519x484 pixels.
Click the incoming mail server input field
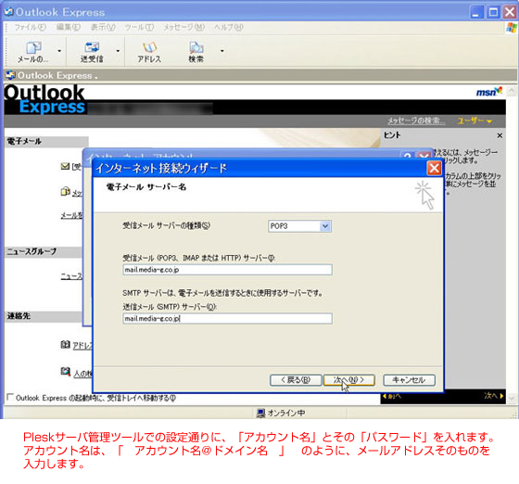[227, 270]
